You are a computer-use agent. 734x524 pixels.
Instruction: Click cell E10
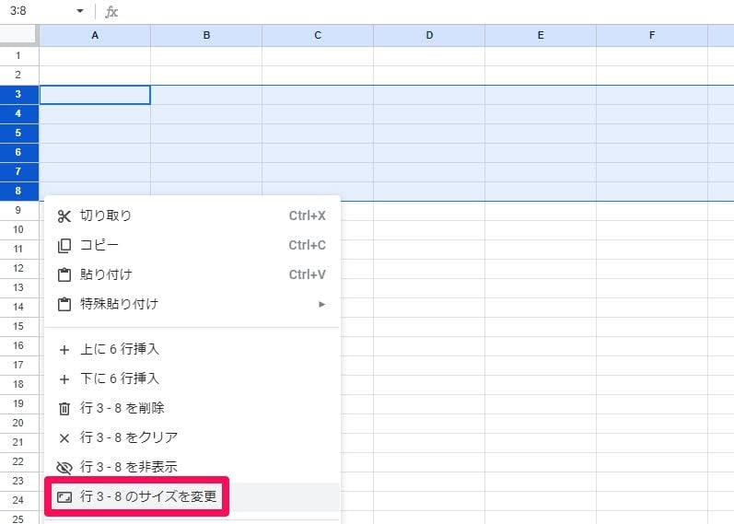point(541,230)
